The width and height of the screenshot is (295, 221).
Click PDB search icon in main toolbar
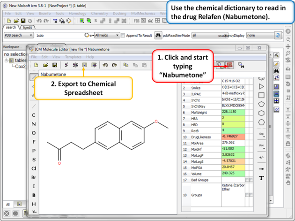point(55,21)
